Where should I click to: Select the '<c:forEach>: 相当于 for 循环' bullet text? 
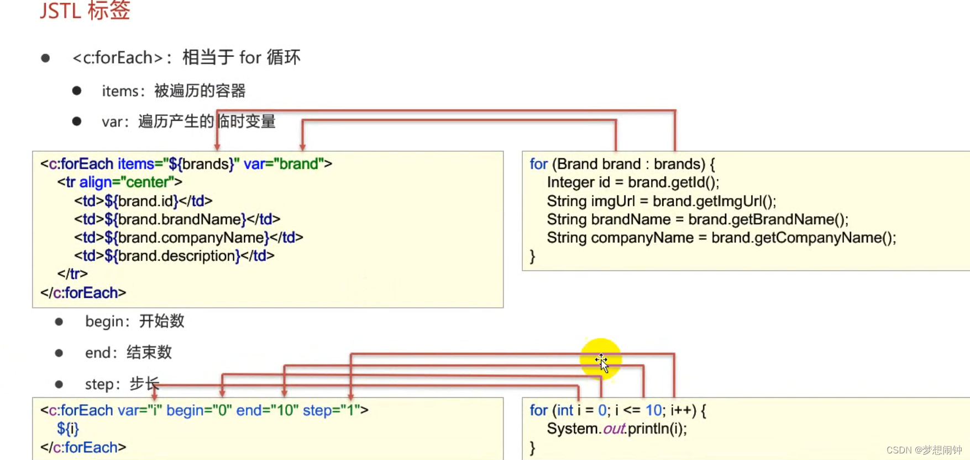pyautogui.click(x=186, y=57)
